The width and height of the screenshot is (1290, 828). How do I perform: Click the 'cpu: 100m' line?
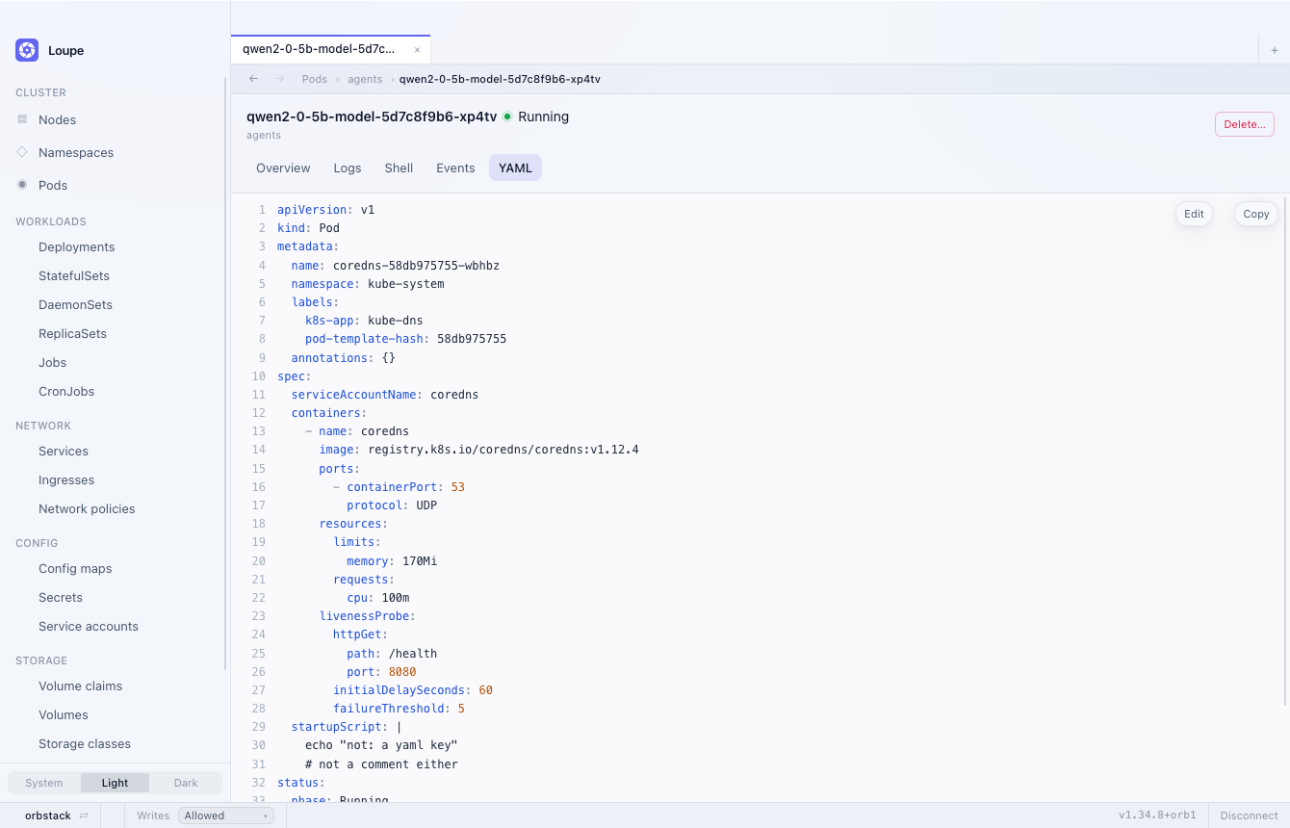click(378, 598)
